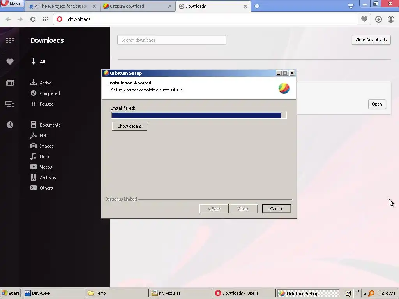The width and height of the screenshot is (399, 299).
Task: Filter downloads by Videos
Action: point(41,167)
